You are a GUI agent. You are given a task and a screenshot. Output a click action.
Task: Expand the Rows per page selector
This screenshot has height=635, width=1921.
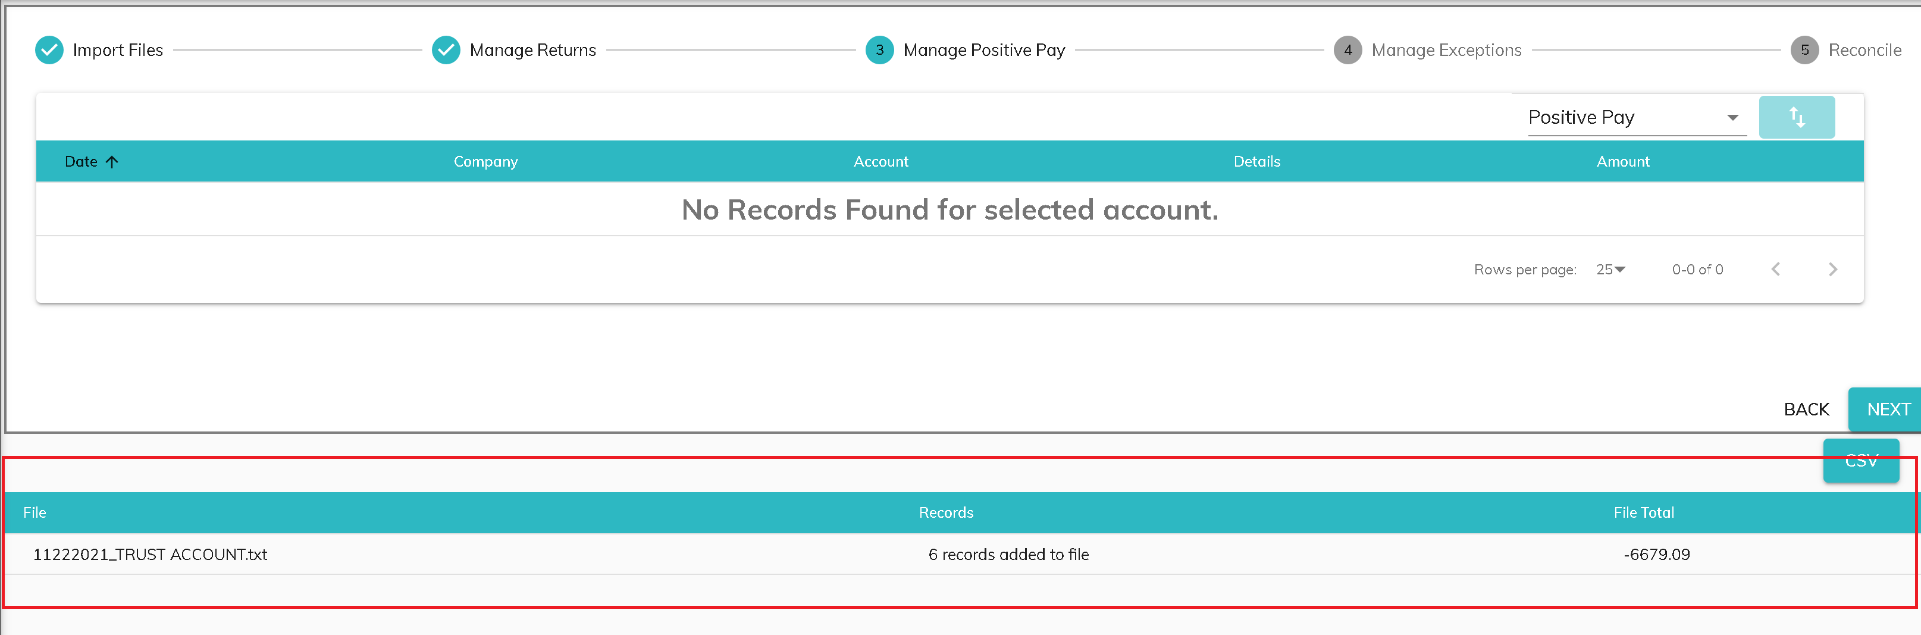[x=1610, y=270]
